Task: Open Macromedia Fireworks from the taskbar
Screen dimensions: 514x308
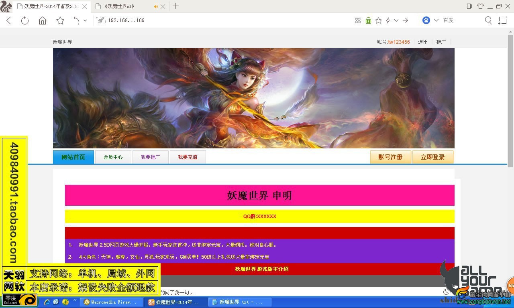Action: coord(111,302)
